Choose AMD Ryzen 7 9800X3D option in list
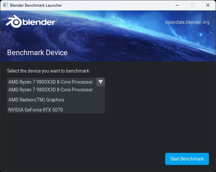Screen dimensions: 216x172 click(x=56, y=90)
